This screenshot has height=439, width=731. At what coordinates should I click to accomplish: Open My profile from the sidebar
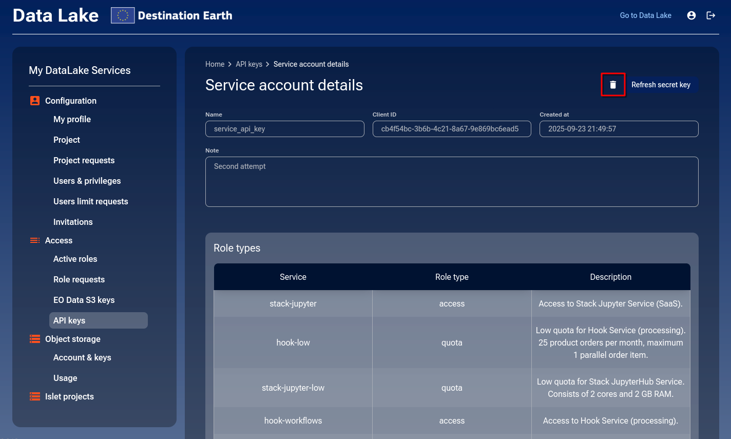click(72, 119)
